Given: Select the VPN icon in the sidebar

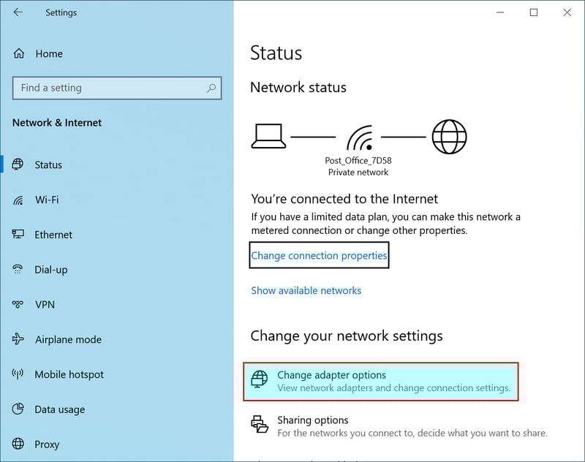Looking at the screenshot, I should 18,304.
